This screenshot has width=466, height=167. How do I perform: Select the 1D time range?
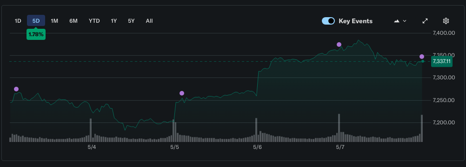(x=18, y=21)
